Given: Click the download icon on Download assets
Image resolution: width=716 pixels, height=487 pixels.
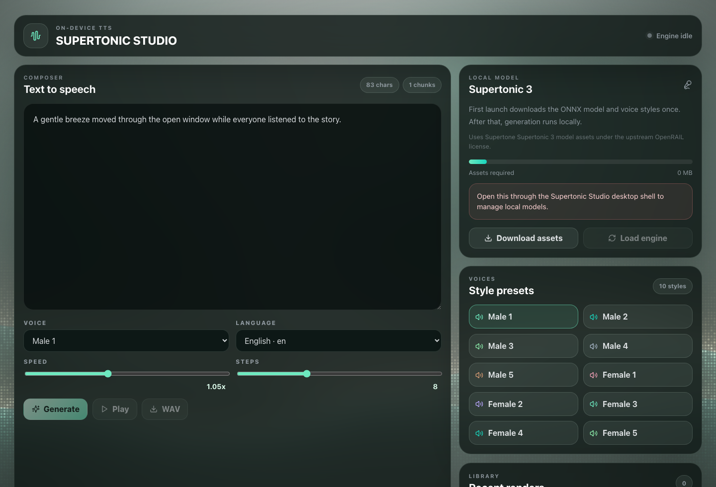Looking at the screenshot, I should point(488,238).
